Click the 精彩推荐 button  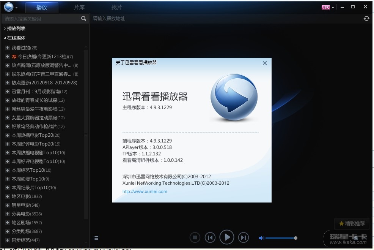pyautogui.click(x=352, y=223)
